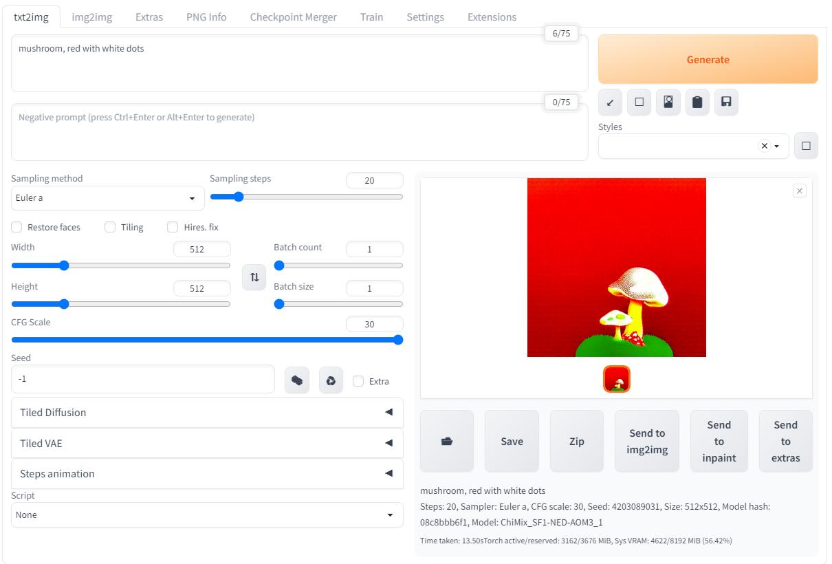832x564 pixels.
Task: Click the prompt text box with mushroom text
Action: coord(300,63)
